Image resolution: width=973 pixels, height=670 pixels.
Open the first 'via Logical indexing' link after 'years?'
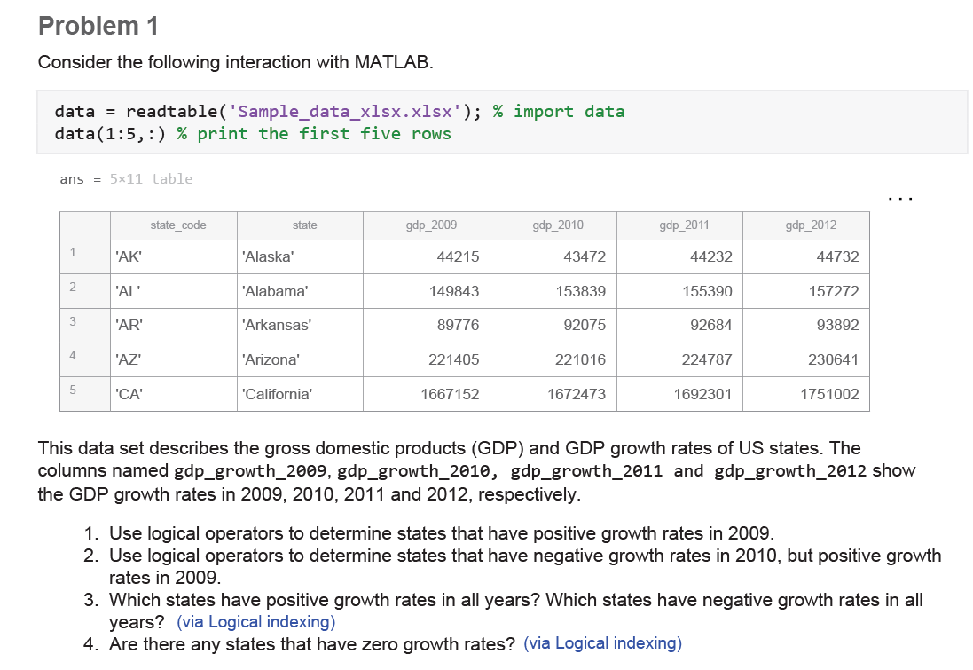pos(255,621)
